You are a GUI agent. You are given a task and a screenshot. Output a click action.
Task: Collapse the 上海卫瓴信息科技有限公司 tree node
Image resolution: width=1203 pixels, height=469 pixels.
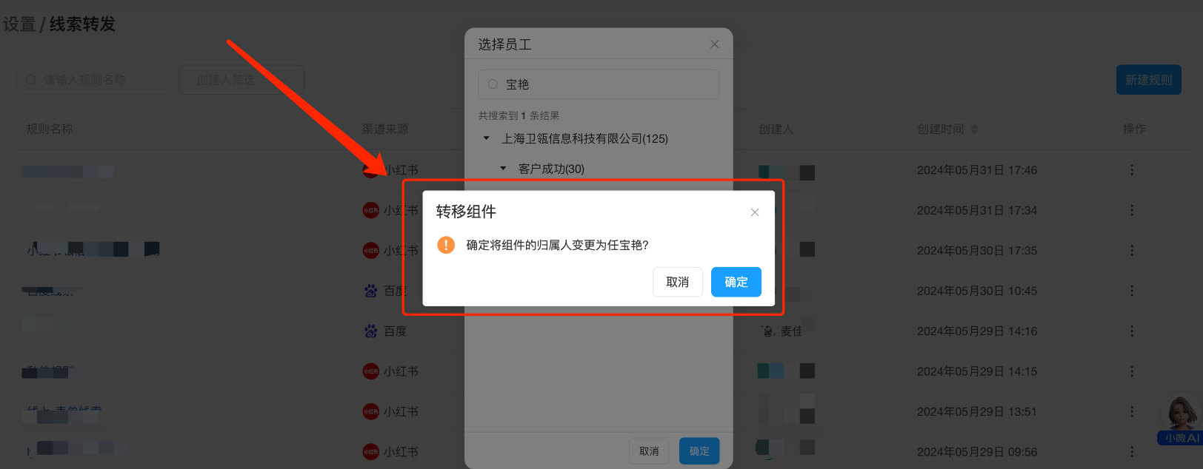click(487, 138)
